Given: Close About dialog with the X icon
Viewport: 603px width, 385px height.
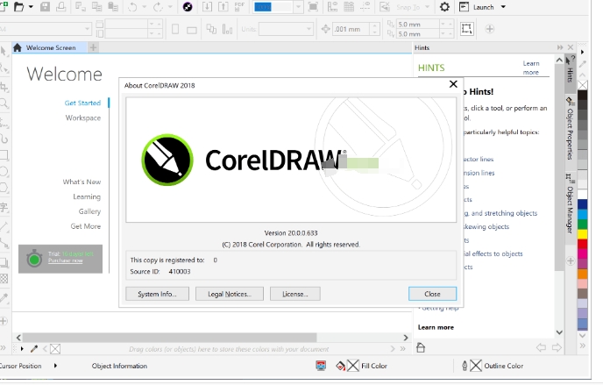Looking at the screenshot, I should [x=453, y=84].
